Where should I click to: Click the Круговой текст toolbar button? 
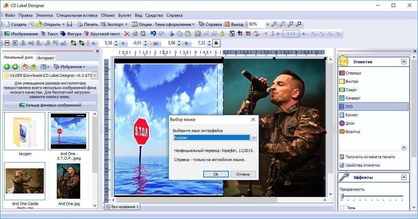click(102, 34)
